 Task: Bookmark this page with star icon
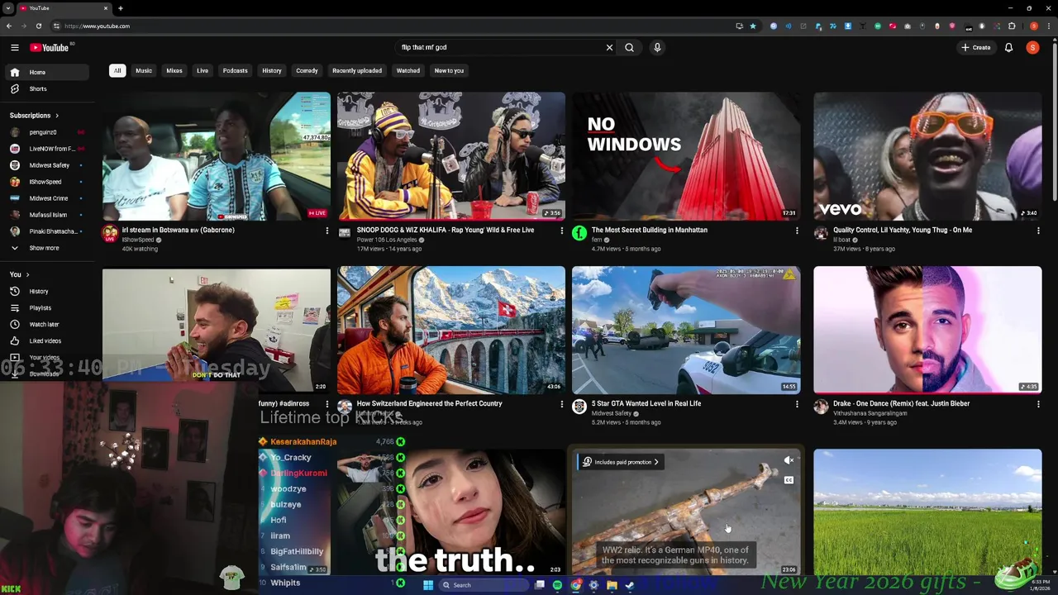tap(753, 26)
